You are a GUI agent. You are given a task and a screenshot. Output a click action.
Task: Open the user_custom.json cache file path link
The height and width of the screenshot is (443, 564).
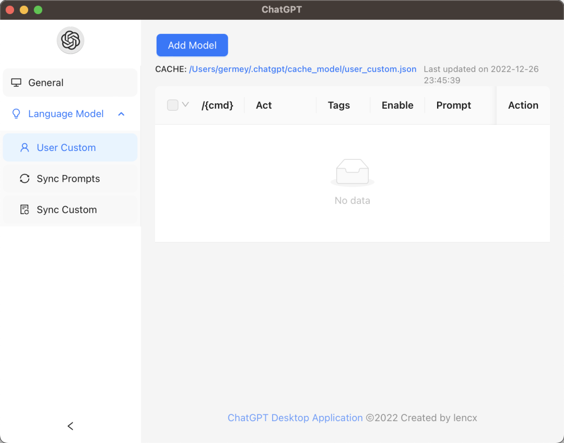click(303, 69)
